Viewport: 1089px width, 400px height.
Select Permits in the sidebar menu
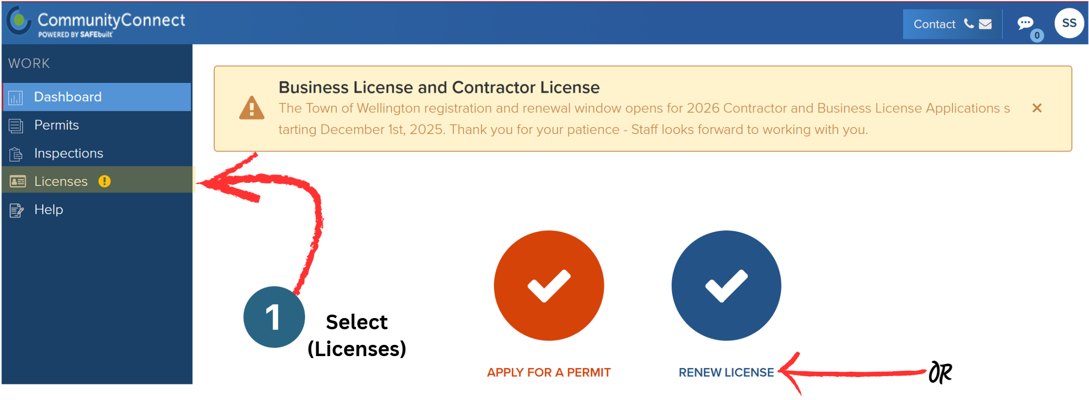[56, 125]
